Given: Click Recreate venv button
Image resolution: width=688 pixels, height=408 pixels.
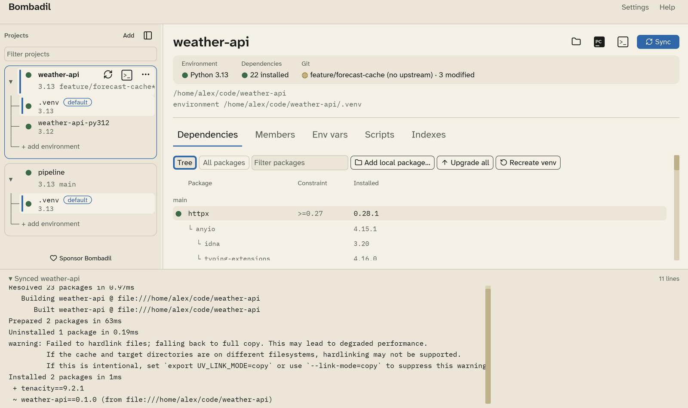Looking at the screenshot, I should 528,163.
